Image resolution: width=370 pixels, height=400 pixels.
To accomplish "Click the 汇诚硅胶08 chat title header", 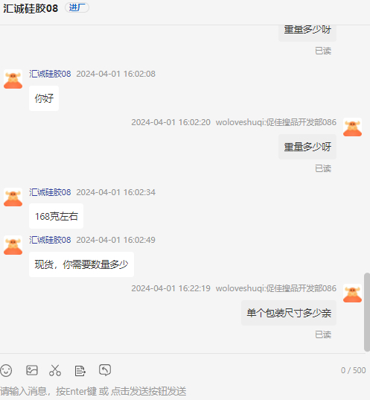I will click(x=31, y=8).
